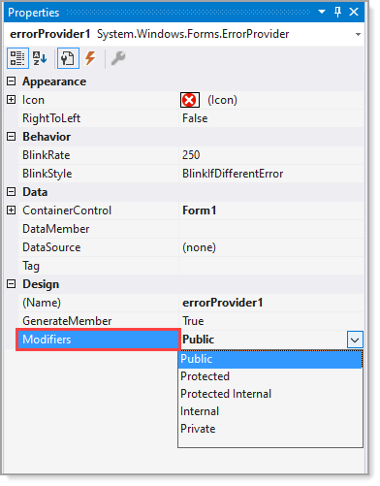Click the RightToLeft False value
The image size is (380, 486).
point(195,118)
